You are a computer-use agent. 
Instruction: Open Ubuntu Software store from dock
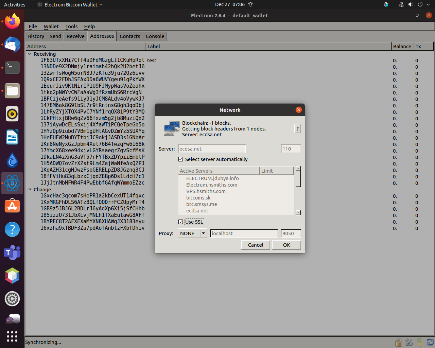point(12,206)
